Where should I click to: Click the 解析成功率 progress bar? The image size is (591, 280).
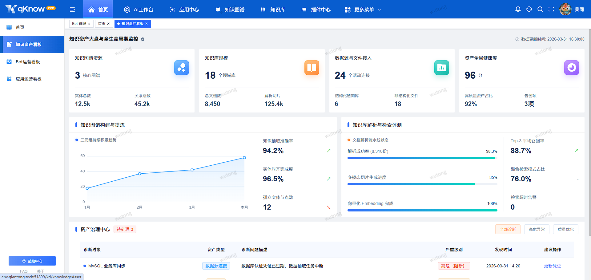[x=422, y=158]
